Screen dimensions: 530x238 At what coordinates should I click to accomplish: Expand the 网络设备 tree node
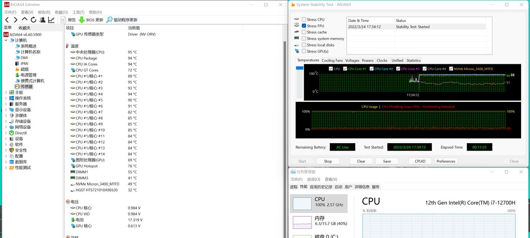coord(6,127)
